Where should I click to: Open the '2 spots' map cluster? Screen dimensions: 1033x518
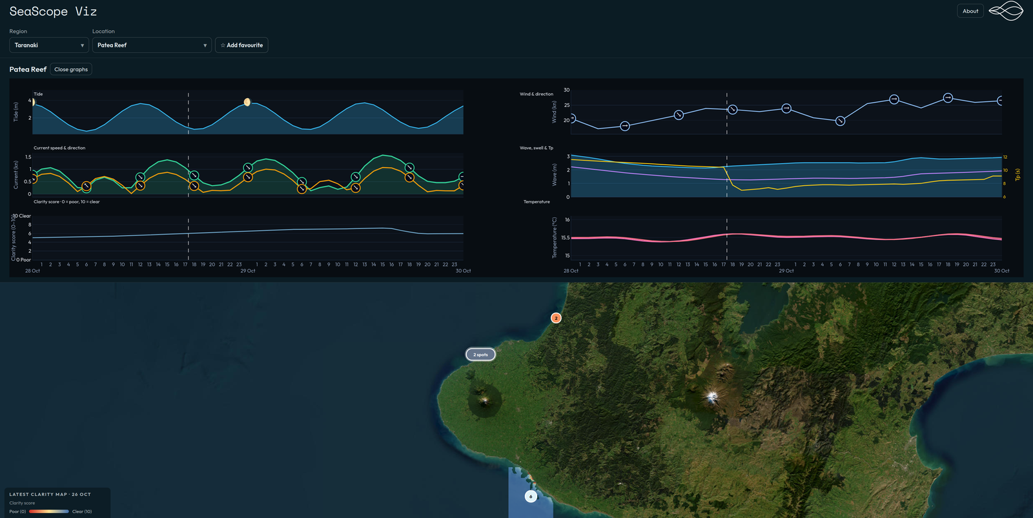pyautogui.click(x=481, y=354)
